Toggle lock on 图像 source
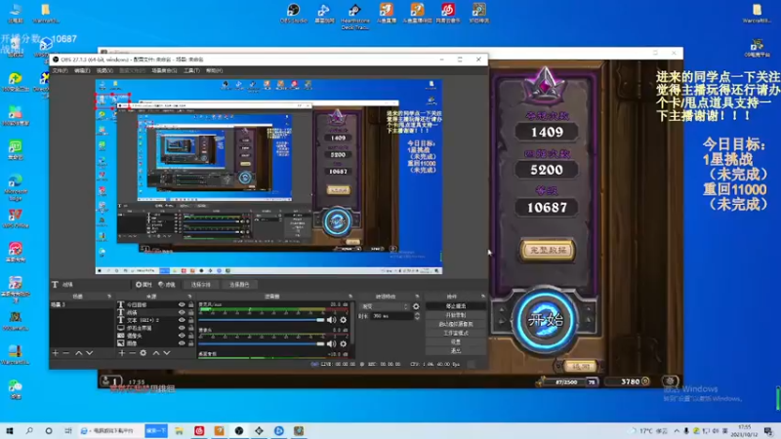Viewport: 781px width, 439px height. coord(190,343)
